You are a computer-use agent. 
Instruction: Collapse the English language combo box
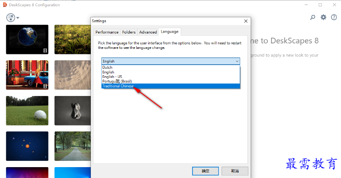click(171, 61)
